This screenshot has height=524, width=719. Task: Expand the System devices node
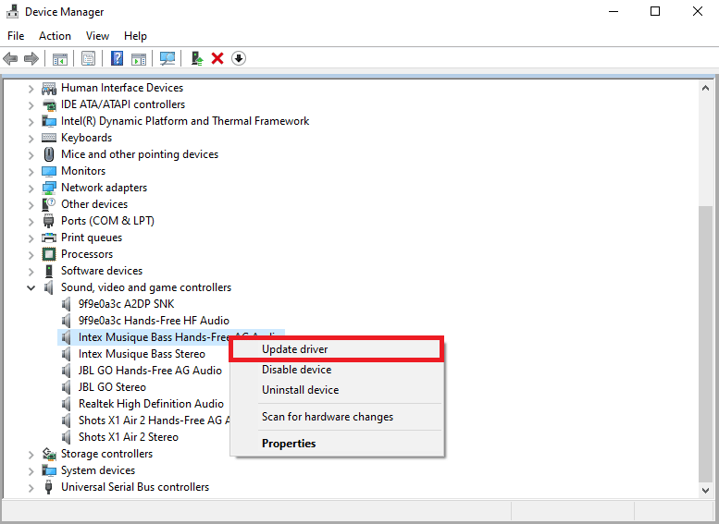point(31,471)
